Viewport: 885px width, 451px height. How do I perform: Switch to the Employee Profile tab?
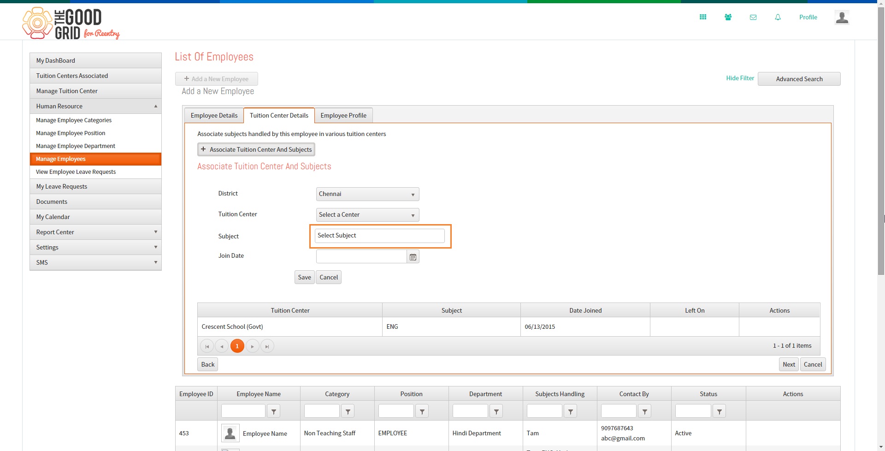click(343, 115)
